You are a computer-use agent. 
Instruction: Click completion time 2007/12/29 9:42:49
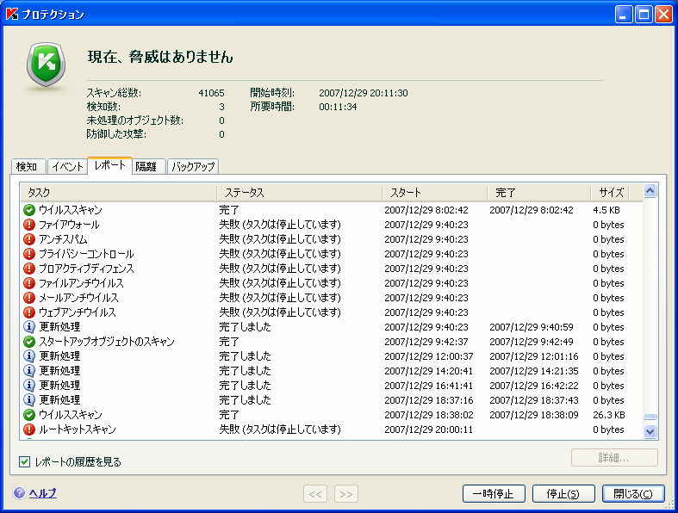click(532, 342)
